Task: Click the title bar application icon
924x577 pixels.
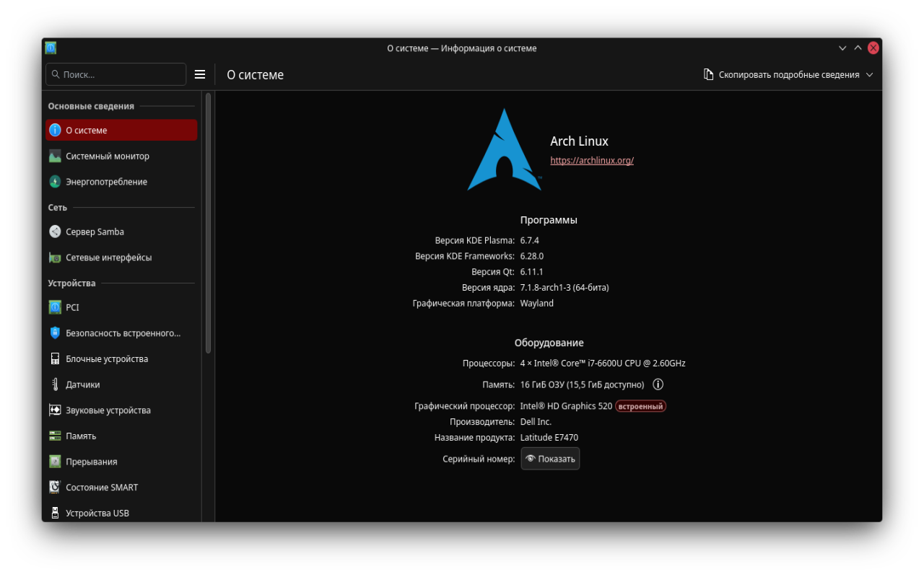Action: [51, 48]
